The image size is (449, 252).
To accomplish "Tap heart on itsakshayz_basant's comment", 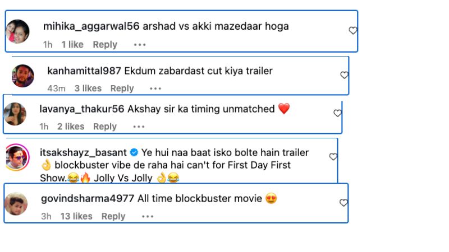I will tap(333, 157).
